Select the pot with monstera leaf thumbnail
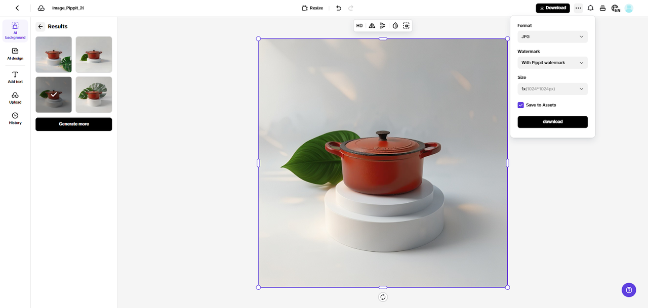This screenshot has width=648, height=308. [x=94, y=95]
